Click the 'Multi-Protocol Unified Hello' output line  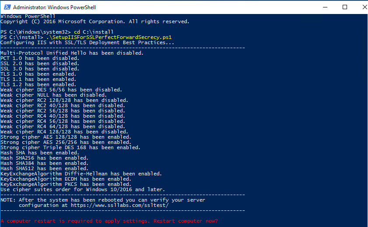point(72,53)
